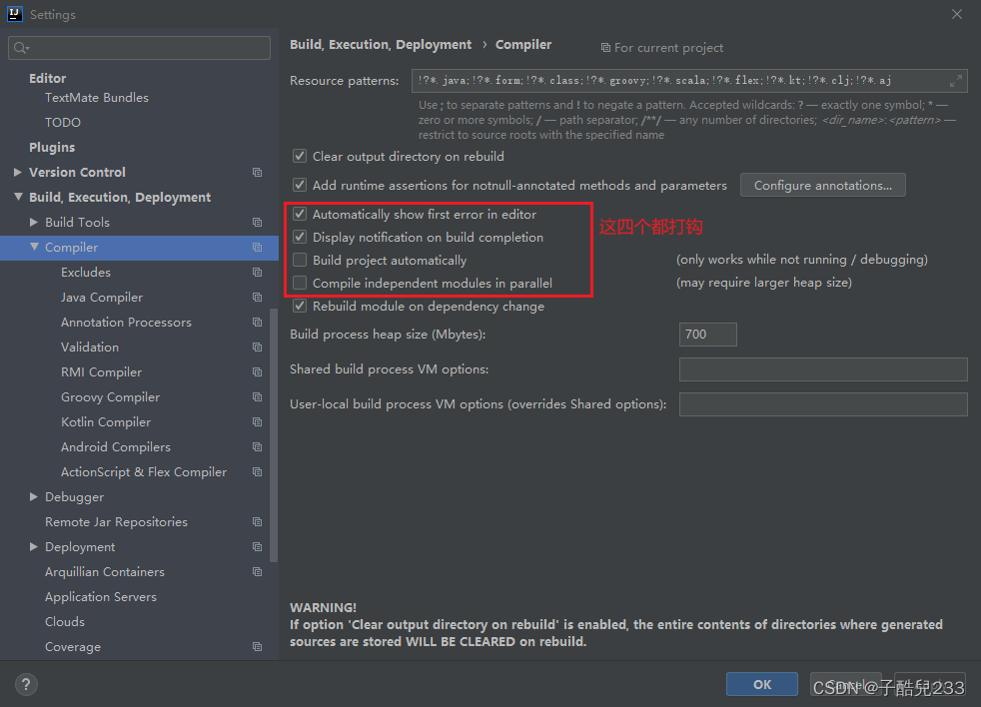Screen dimensions: 981x707
Task: Collapse the Build, Execution, Deployment section
Action: [17, 197]
